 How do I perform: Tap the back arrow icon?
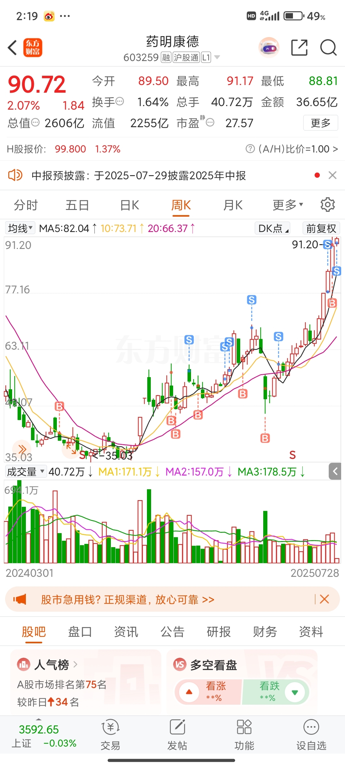click(x=12, y=48)
